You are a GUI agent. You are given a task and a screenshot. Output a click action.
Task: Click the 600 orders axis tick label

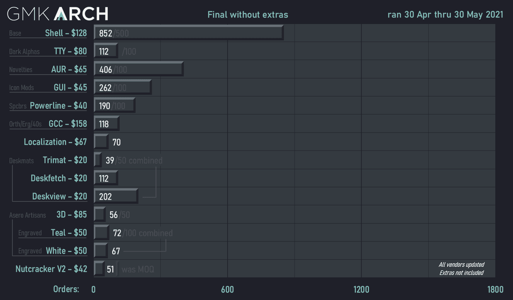pos(227,289)
